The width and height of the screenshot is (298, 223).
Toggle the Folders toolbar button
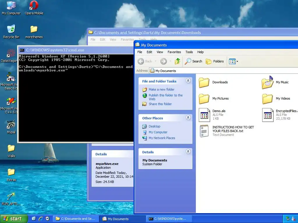(x=215, y=61)
